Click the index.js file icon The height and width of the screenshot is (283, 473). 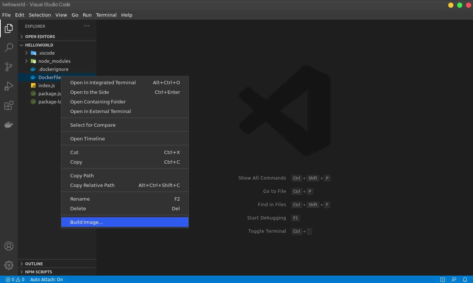(33, 85)
